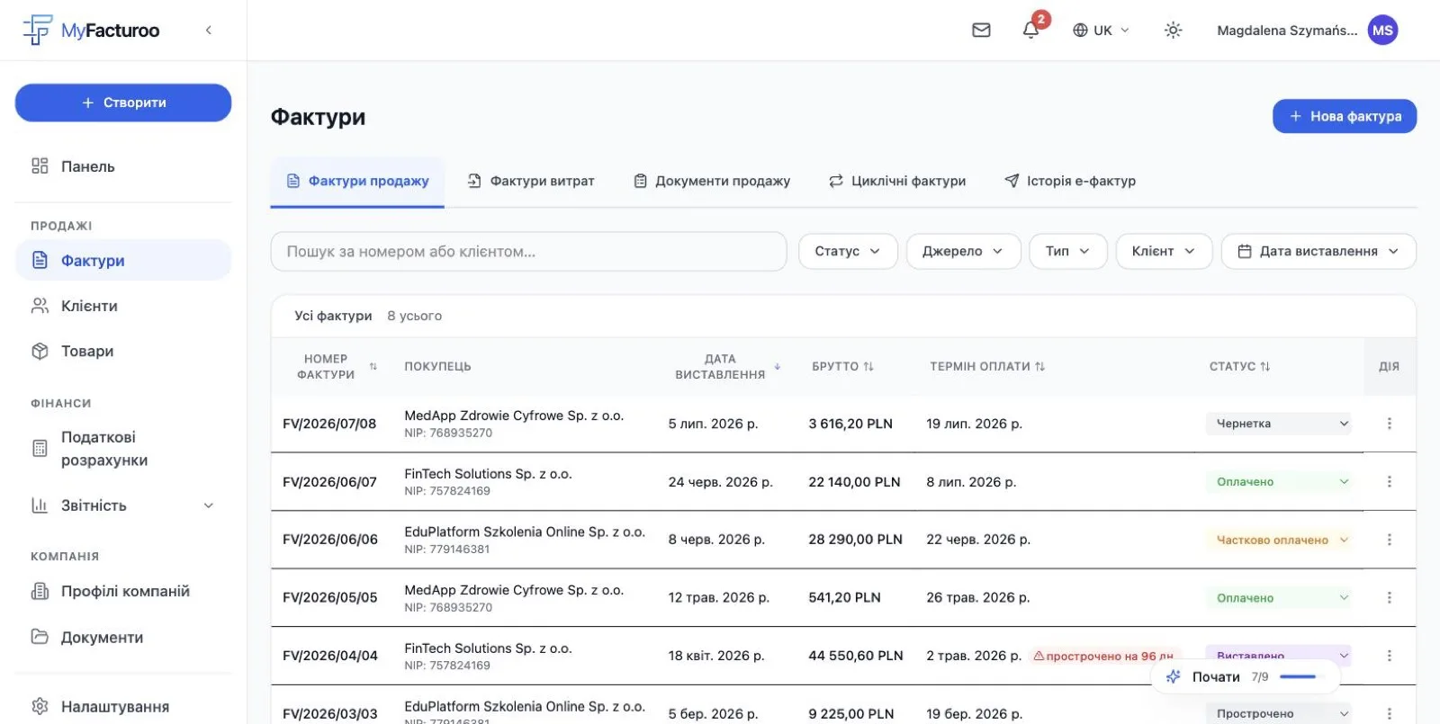Change Частково оплачено status dropdown
The width and height of the screenshot is (1440, 724).
coord(1279,540)
